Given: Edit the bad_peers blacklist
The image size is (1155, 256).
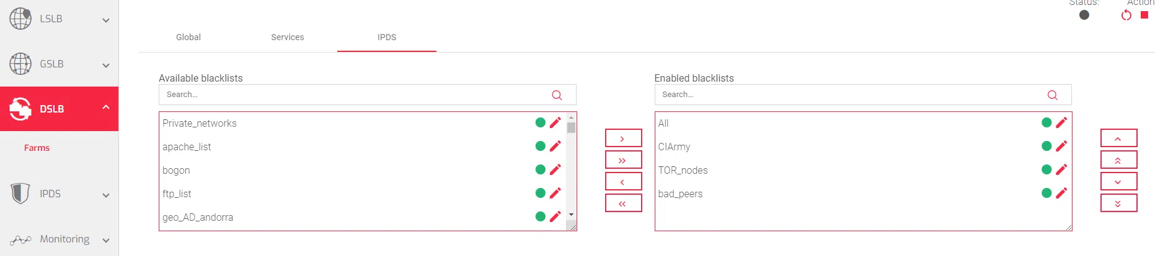Looking at the screenshot, I should click(x=1061, y=193).
